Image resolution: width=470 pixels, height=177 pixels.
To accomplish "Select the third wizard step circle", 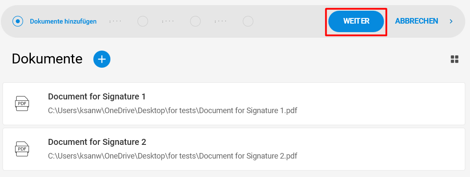I will click(x=196, y=21).
